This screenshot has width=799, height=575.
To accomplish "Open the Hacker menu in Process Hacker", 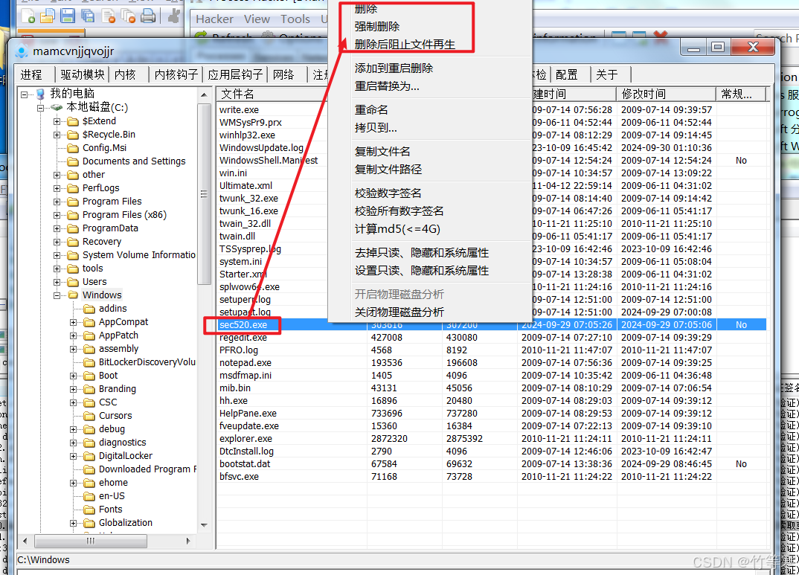I will coord(214,19).
